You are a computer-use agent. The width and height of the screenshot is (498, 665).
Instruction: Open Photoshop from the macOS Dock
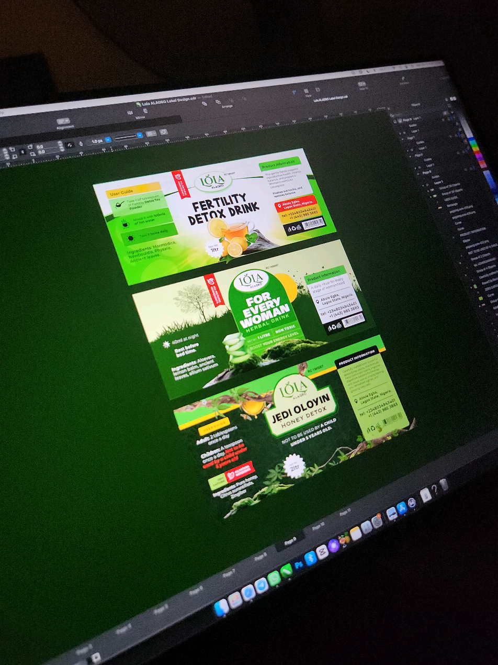click(x=299, y=564)
